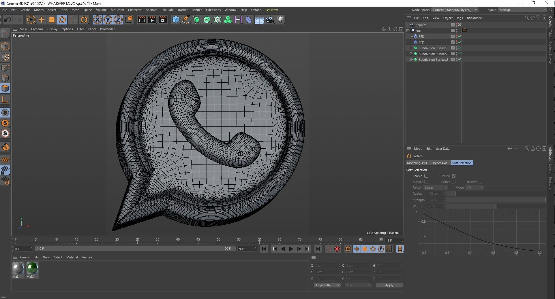Screen dimensions: 555x299
Task: Open the Spline Pen tool
Action: tap(186, 20)
